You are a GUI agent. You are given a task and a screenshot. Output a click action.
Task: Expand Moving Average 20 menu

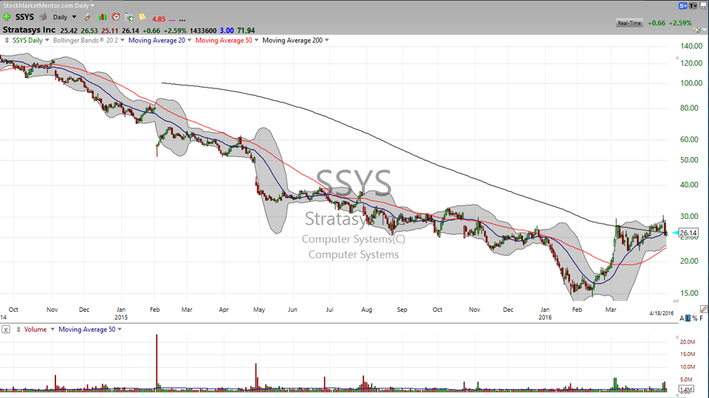point(189,40)
